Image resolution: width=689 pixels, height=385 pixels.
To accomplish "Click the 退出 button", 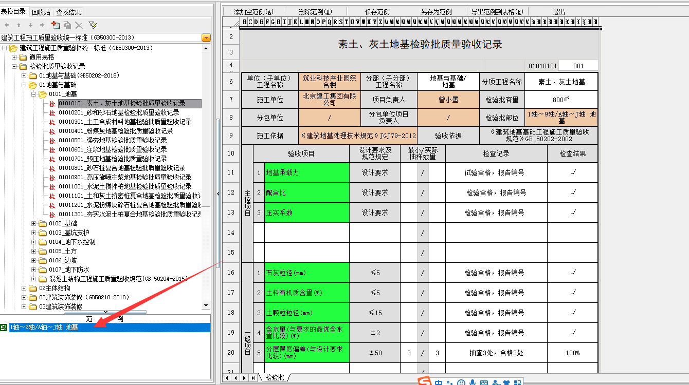I will click(559, 12).
